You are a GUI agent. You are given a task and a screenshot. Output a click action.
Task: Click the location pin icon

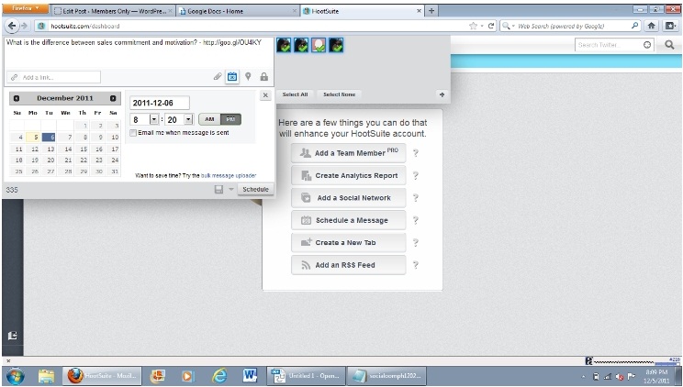click(x=248, y=77)
